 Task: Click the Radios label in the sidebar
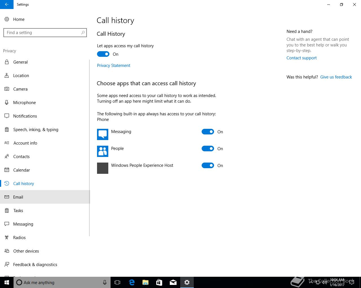click(19, 237)
